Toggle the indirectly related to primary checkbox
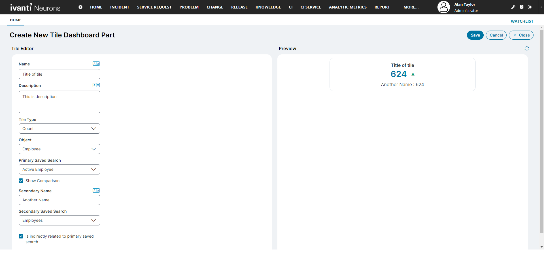This screenshot has height=258, width=544. point(21,236)
